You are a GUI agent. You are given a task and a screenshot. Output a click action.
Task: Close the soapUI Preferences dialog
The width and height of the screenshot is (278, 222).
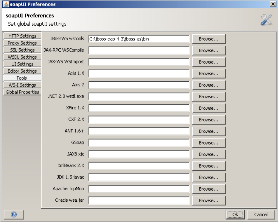[273, 4]
